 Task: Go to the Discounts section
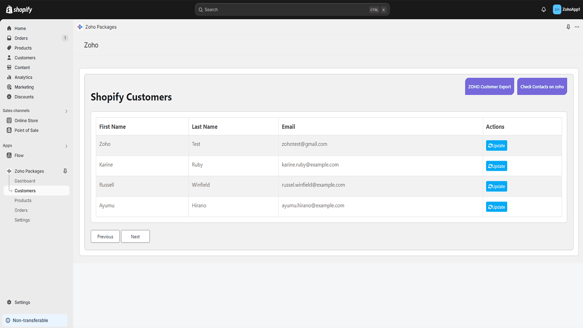(24, 97)
